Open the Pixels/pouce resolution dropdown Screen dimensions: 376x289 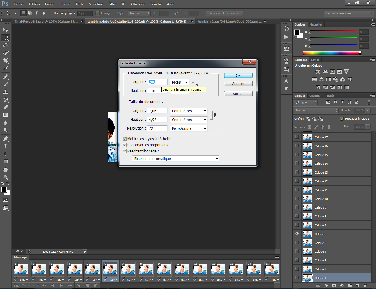[189, 129]
